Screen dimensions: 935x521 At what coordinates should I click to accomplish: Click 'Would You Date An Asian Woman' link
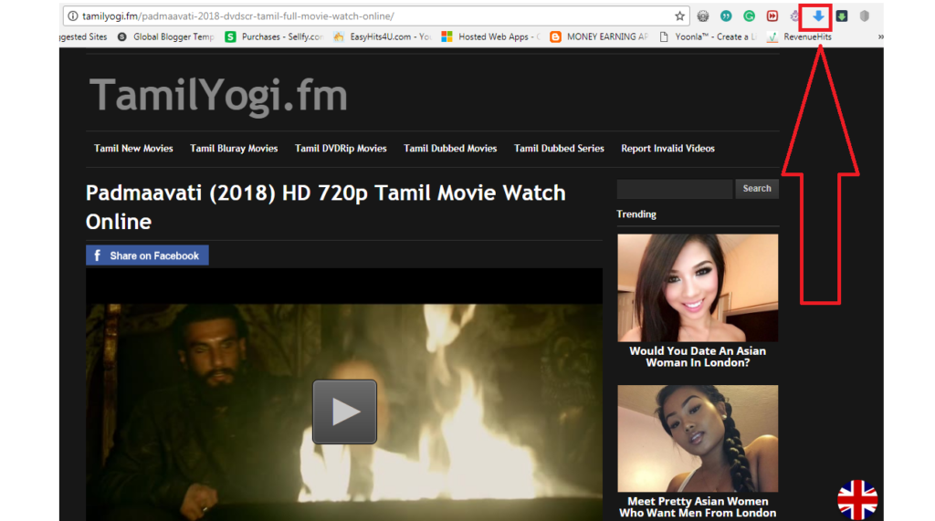[698, 357]
